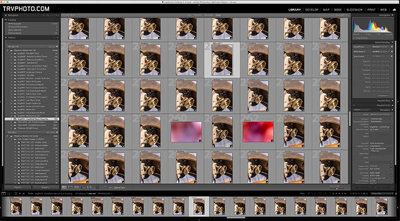Switch to People view
The height and width of the screenshot is (221, 400).
click(89, 187)
